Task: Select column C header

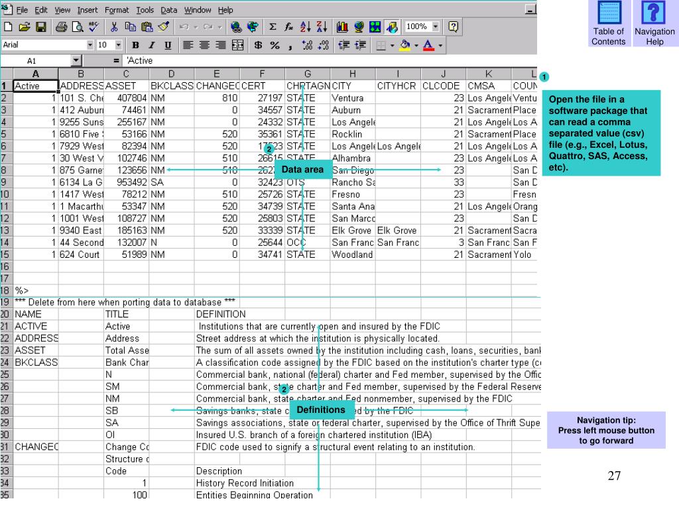Action: coord(126,74)
